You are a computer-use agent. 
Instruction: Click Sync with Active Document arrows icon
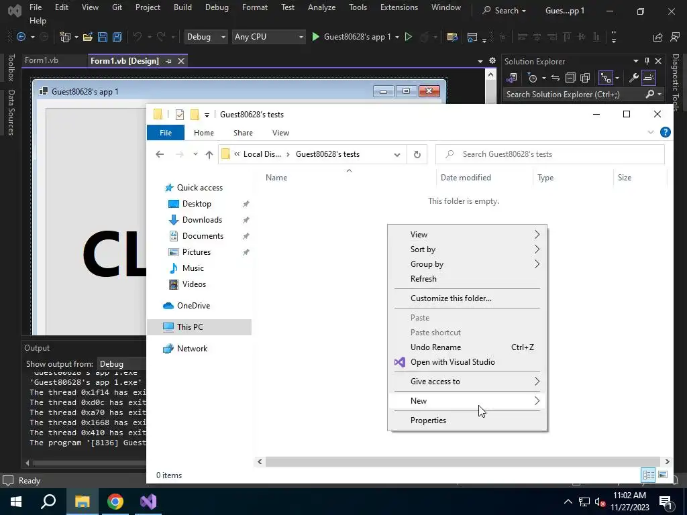point(555,78)
